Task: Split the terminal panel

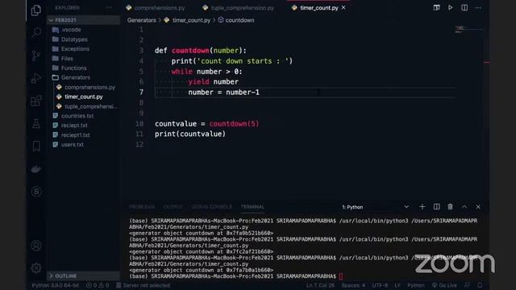Action: (x=436, y=207)
